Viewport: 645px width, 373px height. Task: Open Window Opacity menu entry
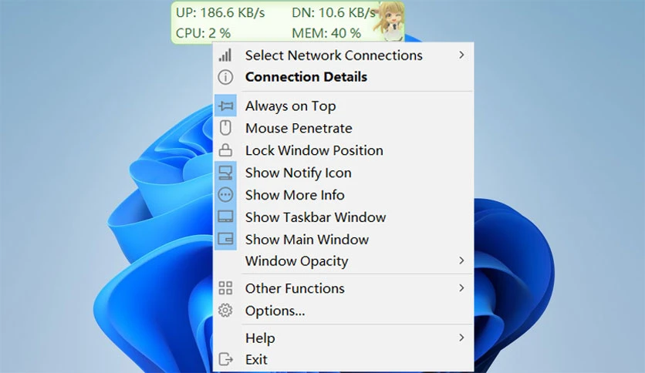(343, 260)
